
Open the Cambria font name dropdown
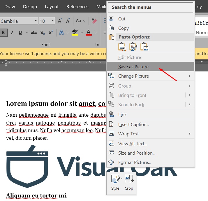(x=36, y=21)
